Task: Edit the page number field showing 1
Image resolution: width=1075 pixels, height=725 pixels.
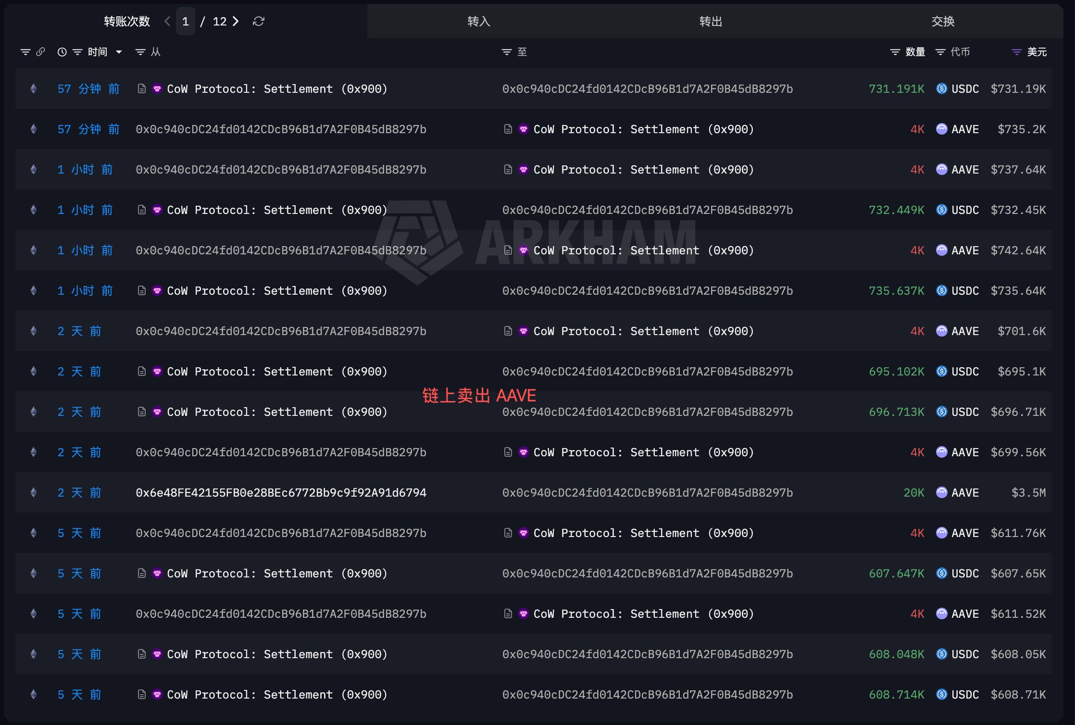Action: 186,21
